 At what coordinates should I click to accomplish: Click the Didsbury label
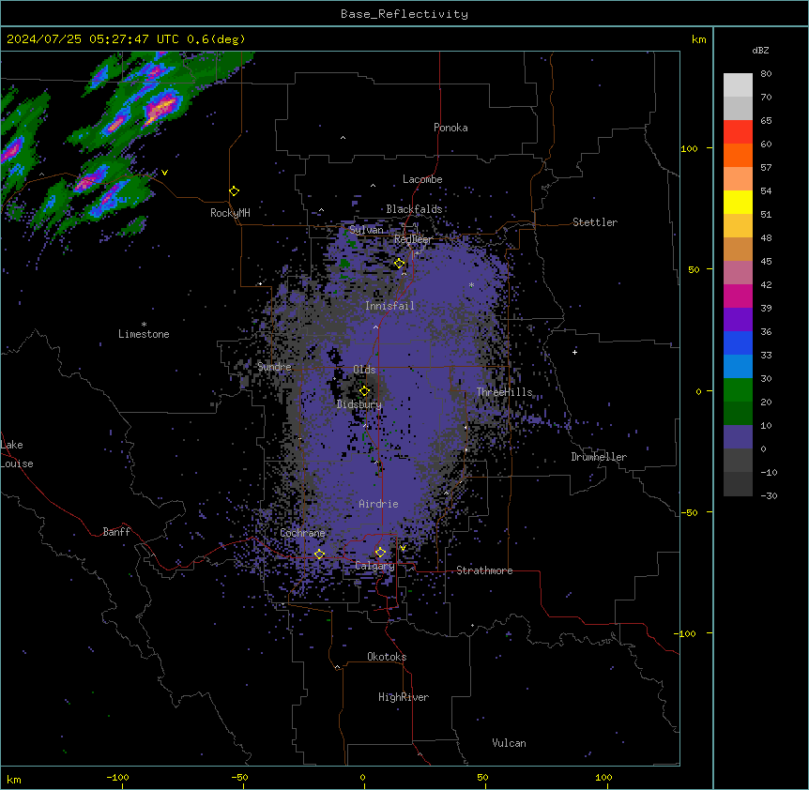pyautogui.click(x=359, y=404)
